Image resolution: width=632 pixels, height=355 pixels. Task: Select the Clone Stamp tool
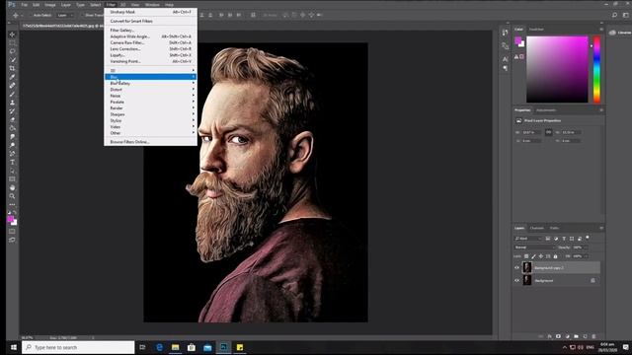click(x=12, y=103)
